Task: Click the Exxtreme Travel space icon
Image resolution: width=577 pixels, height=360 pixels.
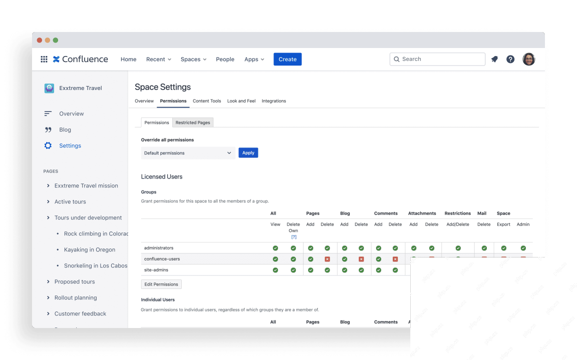Action: (49, 88)
